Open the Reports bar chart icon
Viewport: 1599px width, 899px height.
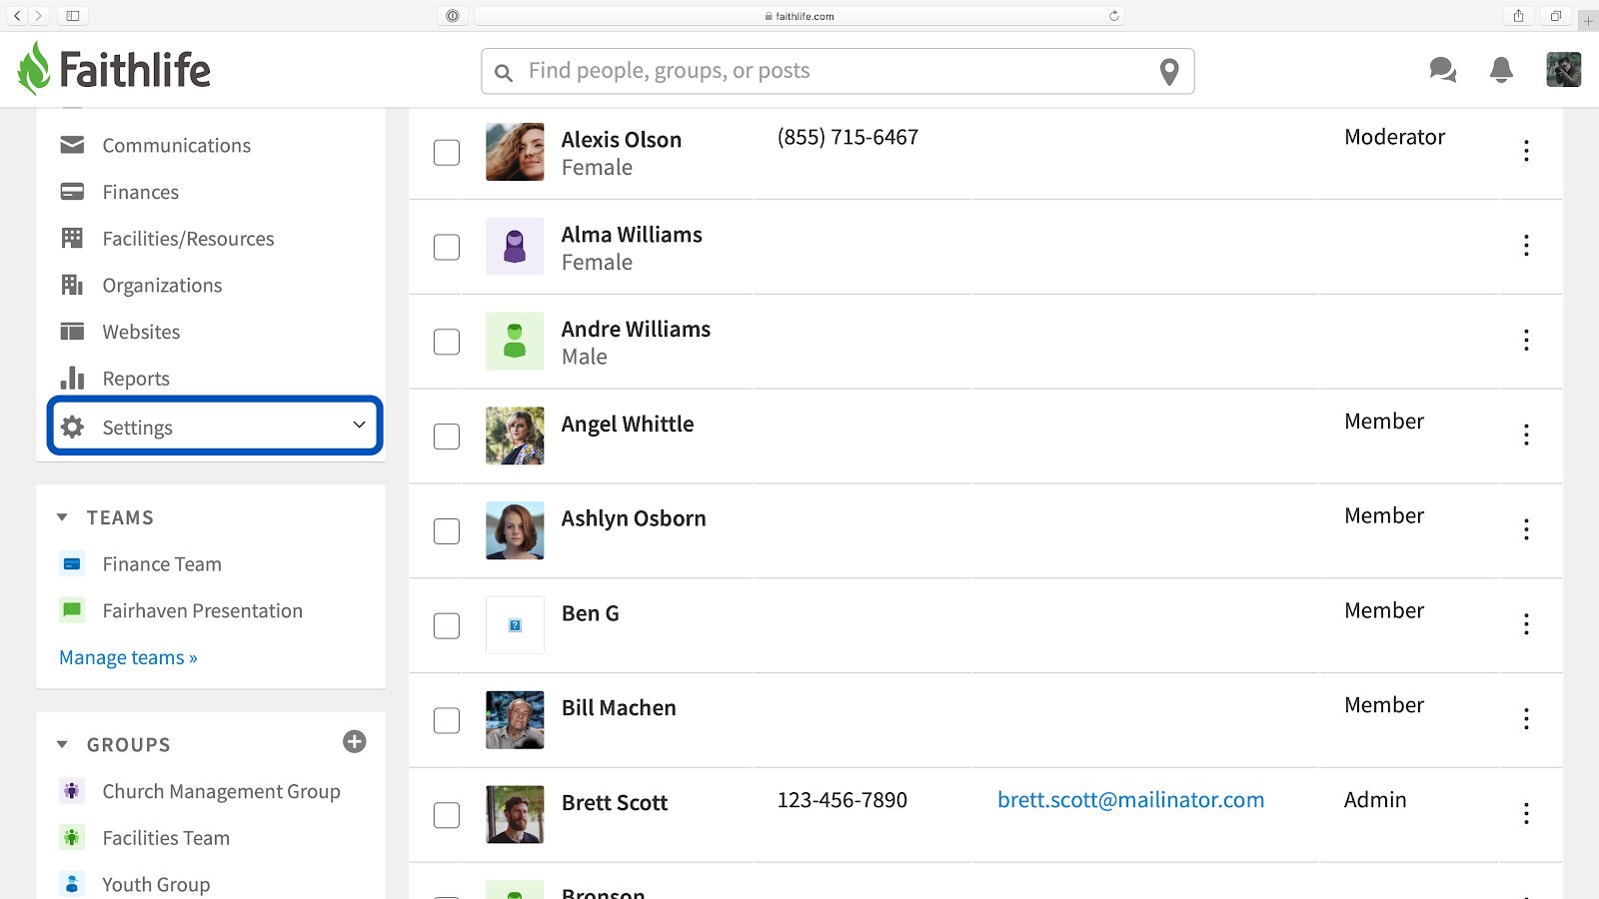click(x=72, y=378)
